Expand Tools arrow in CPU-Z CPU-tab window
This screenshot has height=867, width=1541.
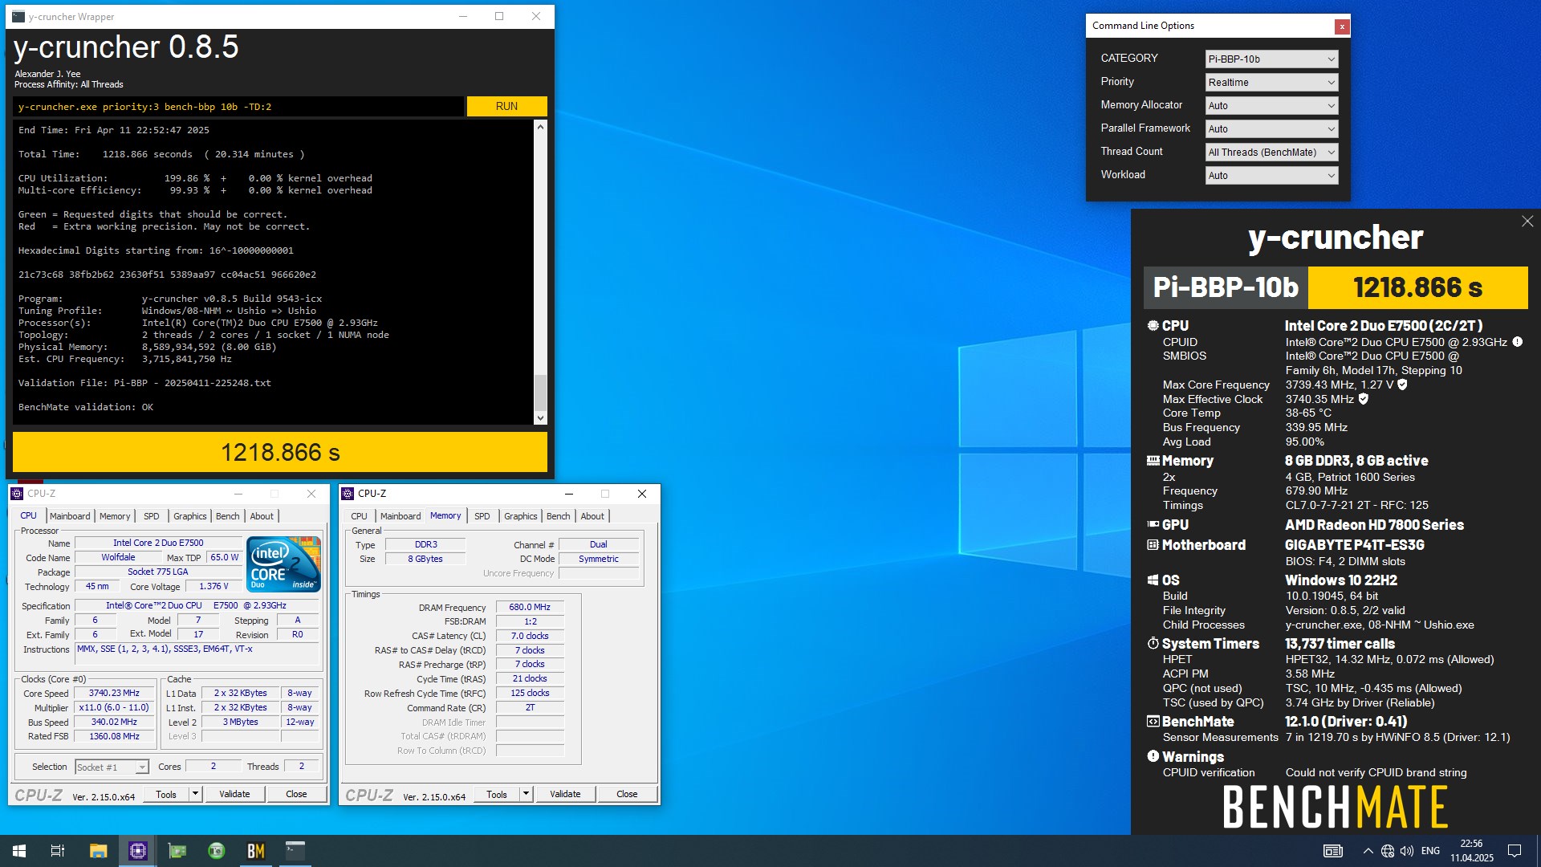[x=195, y=794]
